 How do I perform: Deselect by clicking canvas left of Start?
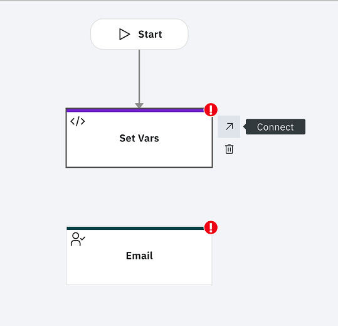click(43, 35)
